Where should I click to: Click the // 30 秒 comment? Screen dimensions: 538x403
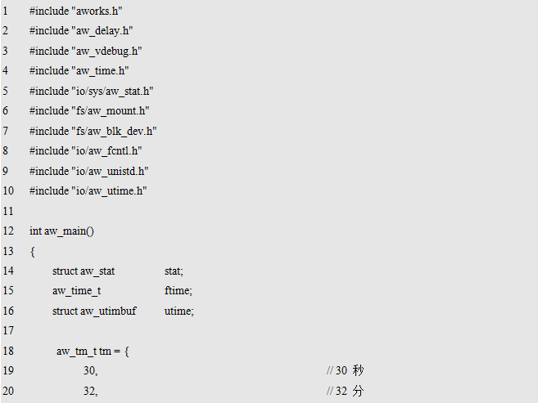(x=345, y=370)
